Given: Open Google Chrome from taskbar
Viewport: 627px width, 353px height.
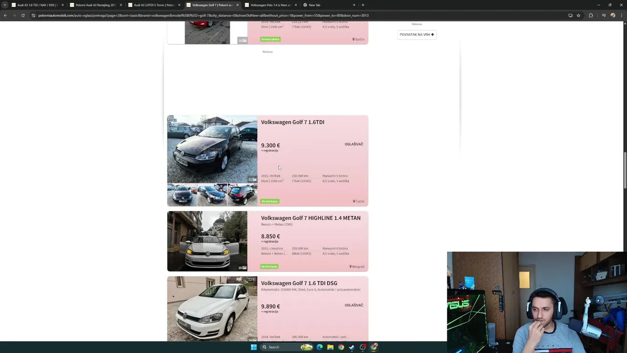Looking at the screenshot, I should (x=341, y=347).
